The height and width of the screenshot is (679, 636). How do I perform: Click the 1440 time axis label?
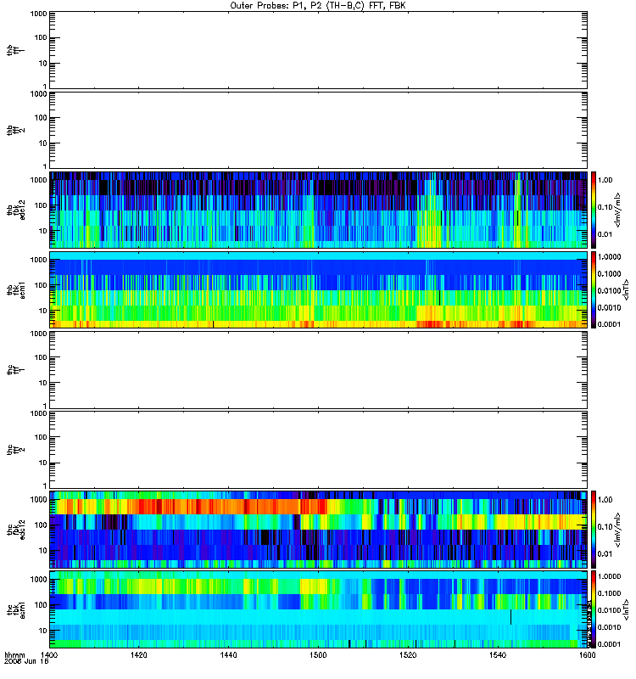coord(228,655)
